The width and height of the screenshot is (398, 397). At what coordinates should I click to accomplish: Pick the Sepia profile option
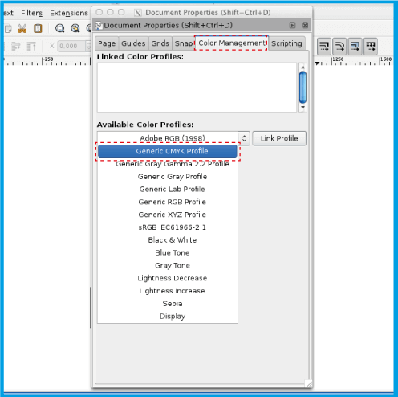173,304
